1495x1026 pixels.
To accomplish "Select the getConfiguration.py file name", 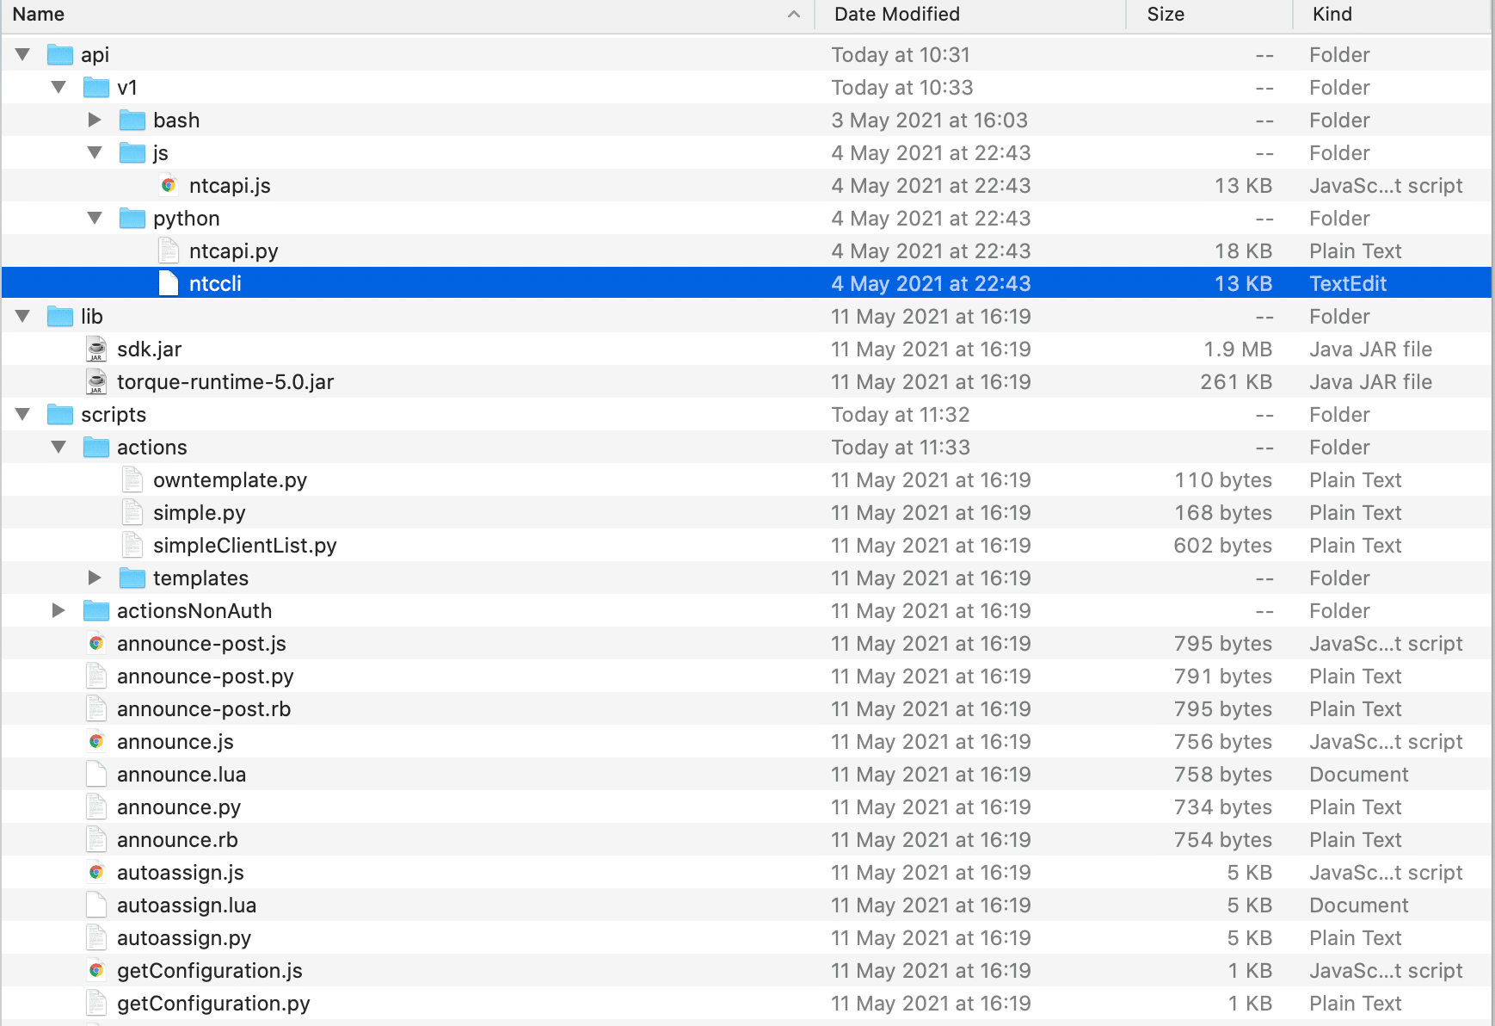I will (213, 1004).
